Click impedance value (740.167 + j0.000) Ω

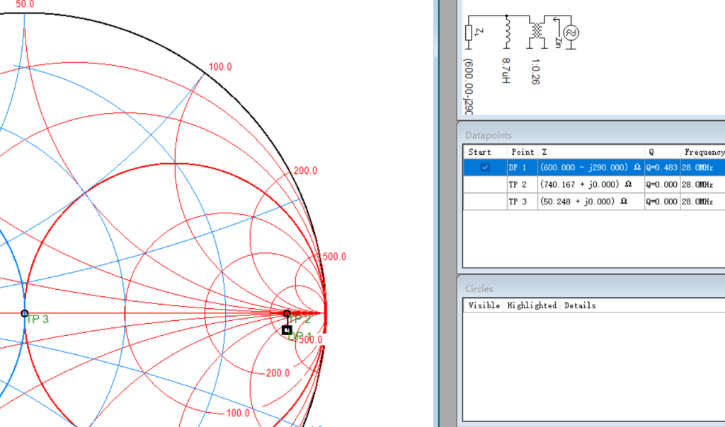tap(586, 185)
